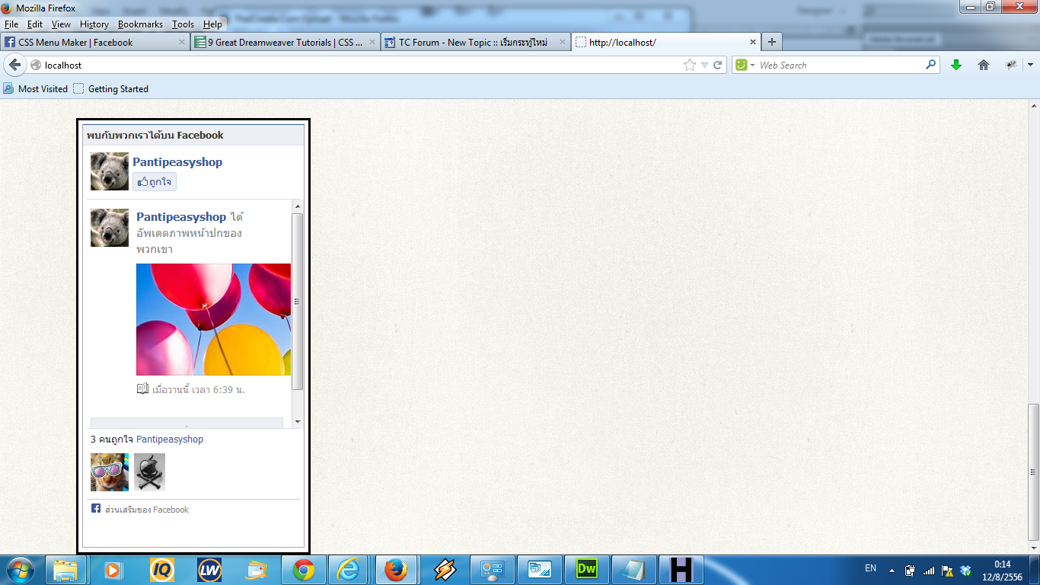Screen dimensions: 1040x585
Task: Open the Downloads green arrow
Action: tap(956, 66)
